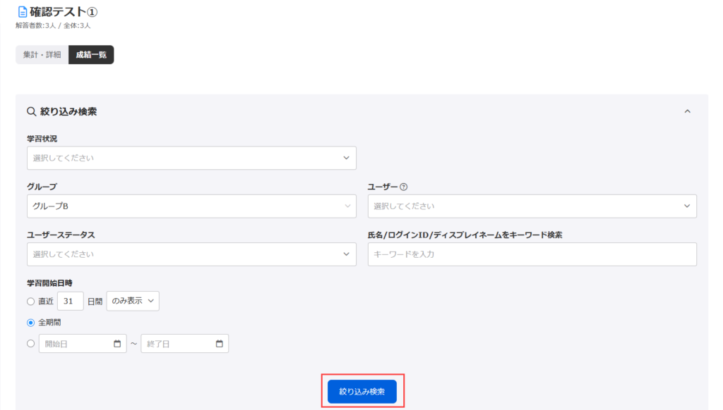Click the help icon next to ユーザー
Viewport: 723px width, 410px height.
point(403,187)
